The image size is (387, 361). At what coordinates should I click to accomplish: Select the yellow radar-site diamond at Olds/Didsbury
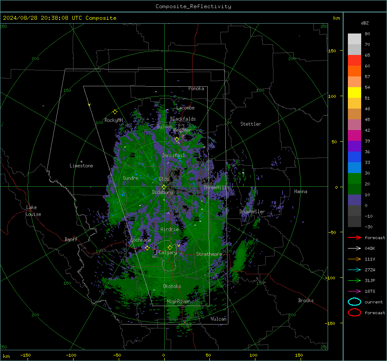[x=164, y=187]
